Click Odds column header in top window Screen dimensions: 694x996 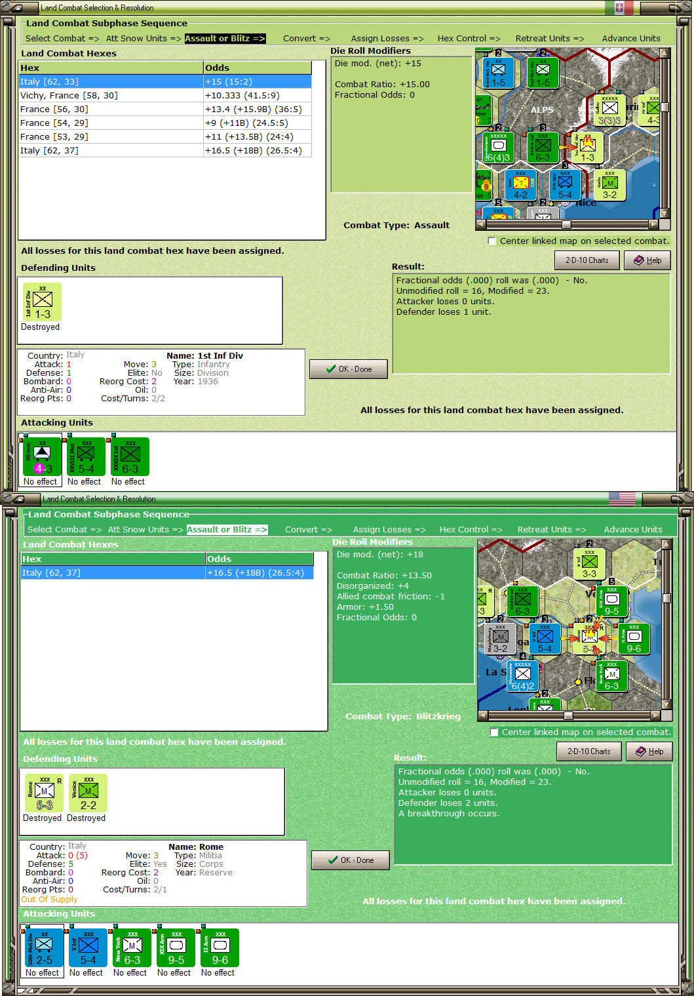[258, 68]
